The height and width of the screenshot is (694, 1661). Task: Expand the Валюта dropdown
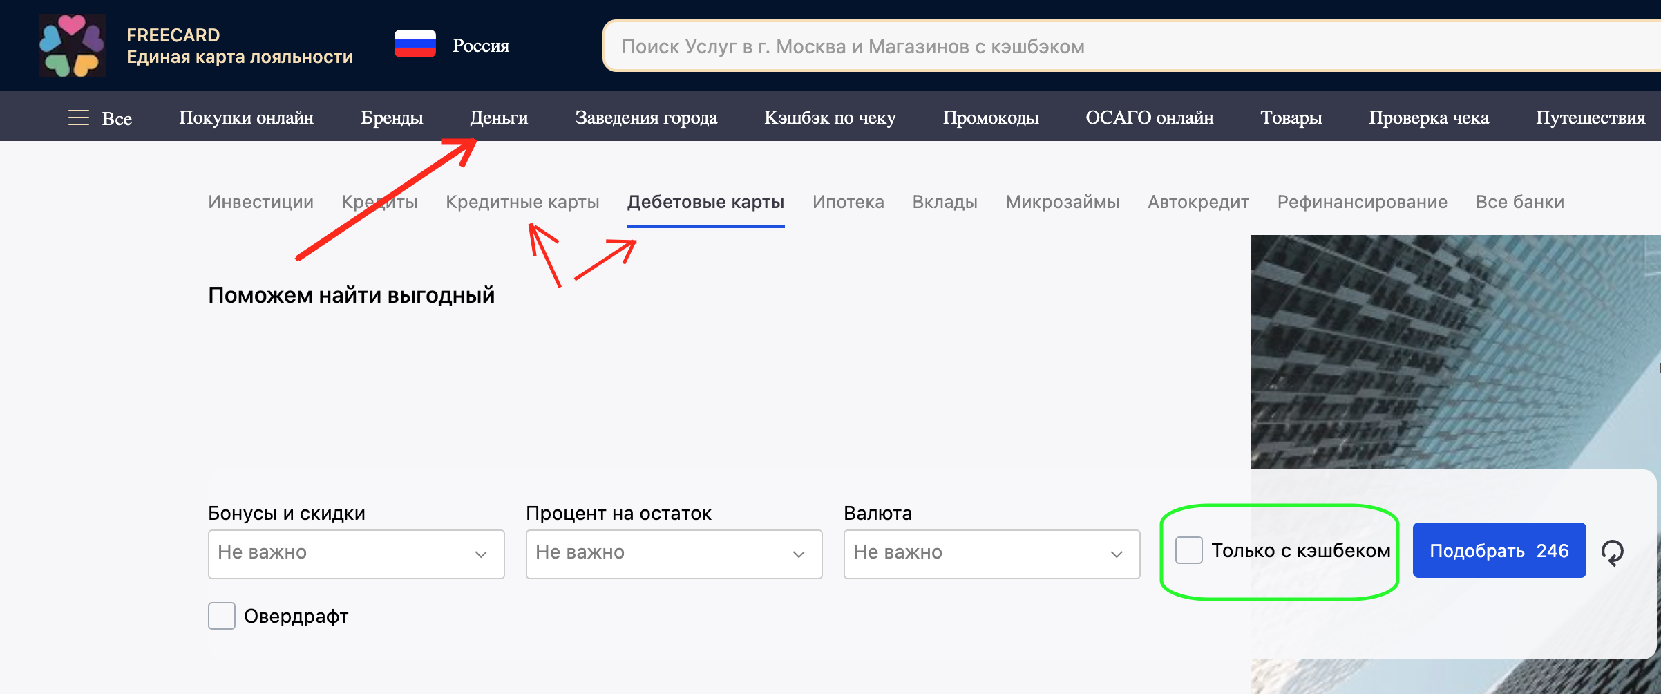tap(991, 554)
